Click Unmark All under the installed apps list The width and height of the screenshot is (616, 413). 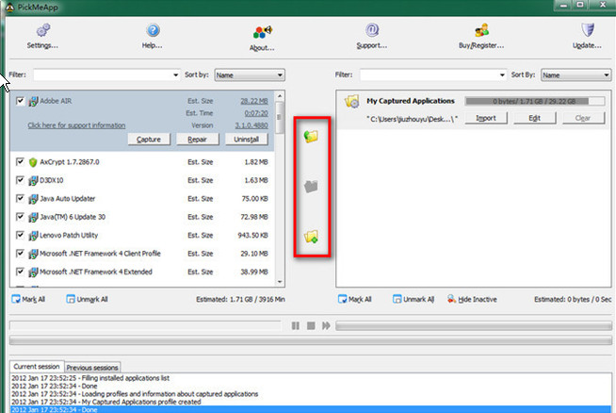pyautogui.click(x=88, y=299)
